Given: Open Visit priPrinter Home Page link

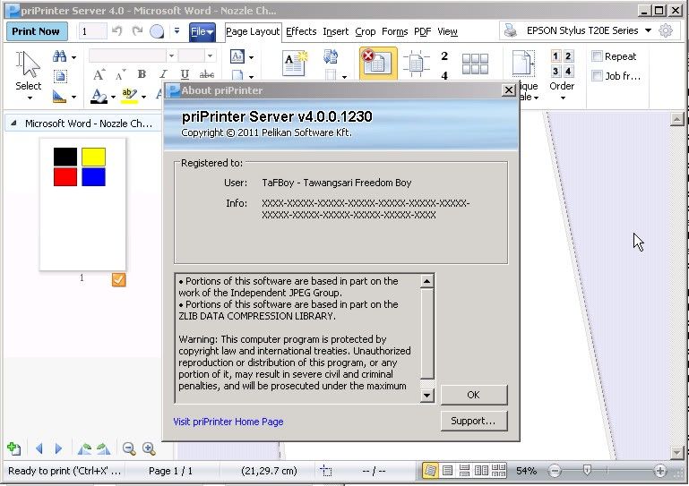Looking at the screenshot, I should 228,422.
